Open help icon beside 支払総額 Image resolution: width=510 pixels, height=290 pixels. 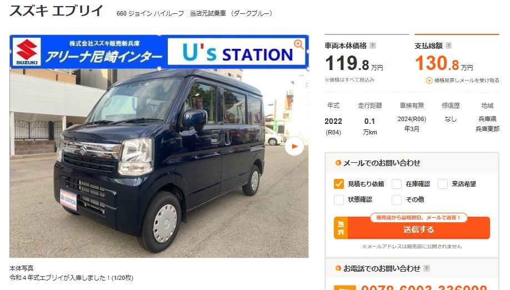[x=448, y=46]
